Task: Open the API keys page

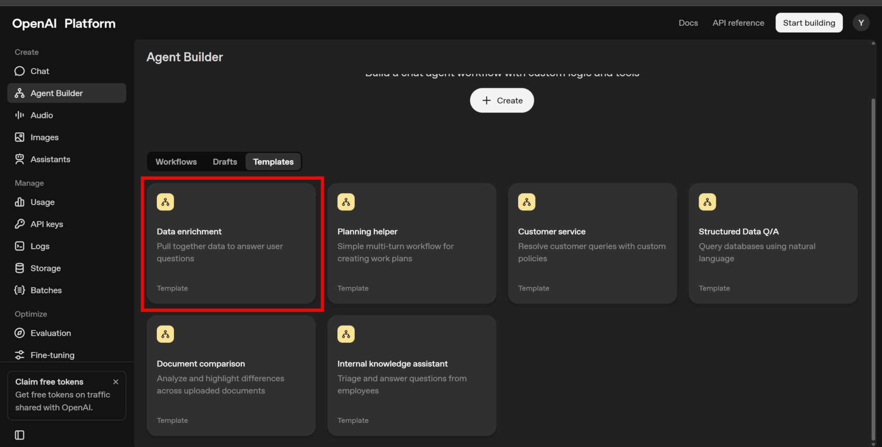Action: pyautogui.click(x=47, y=224)
